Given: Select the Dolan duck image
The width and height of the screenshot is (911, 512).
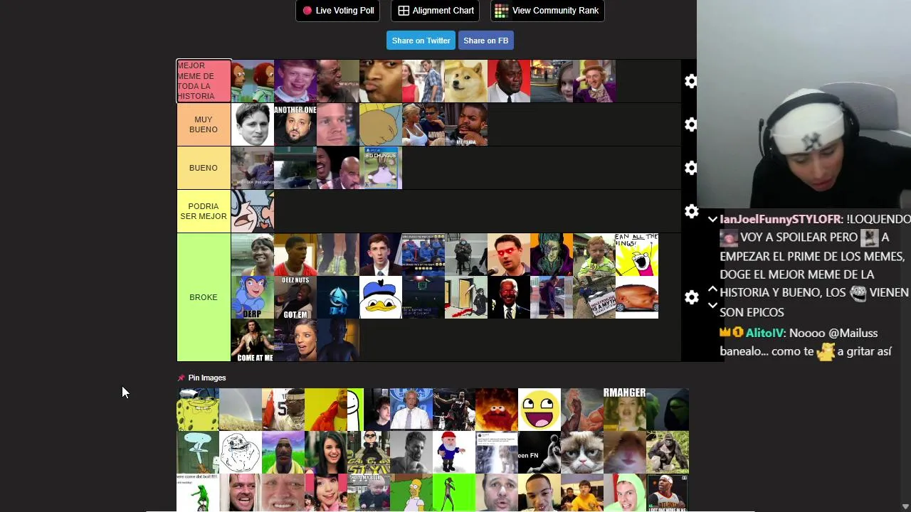Looking at the screenshot, I should click(x=381, y=297).
